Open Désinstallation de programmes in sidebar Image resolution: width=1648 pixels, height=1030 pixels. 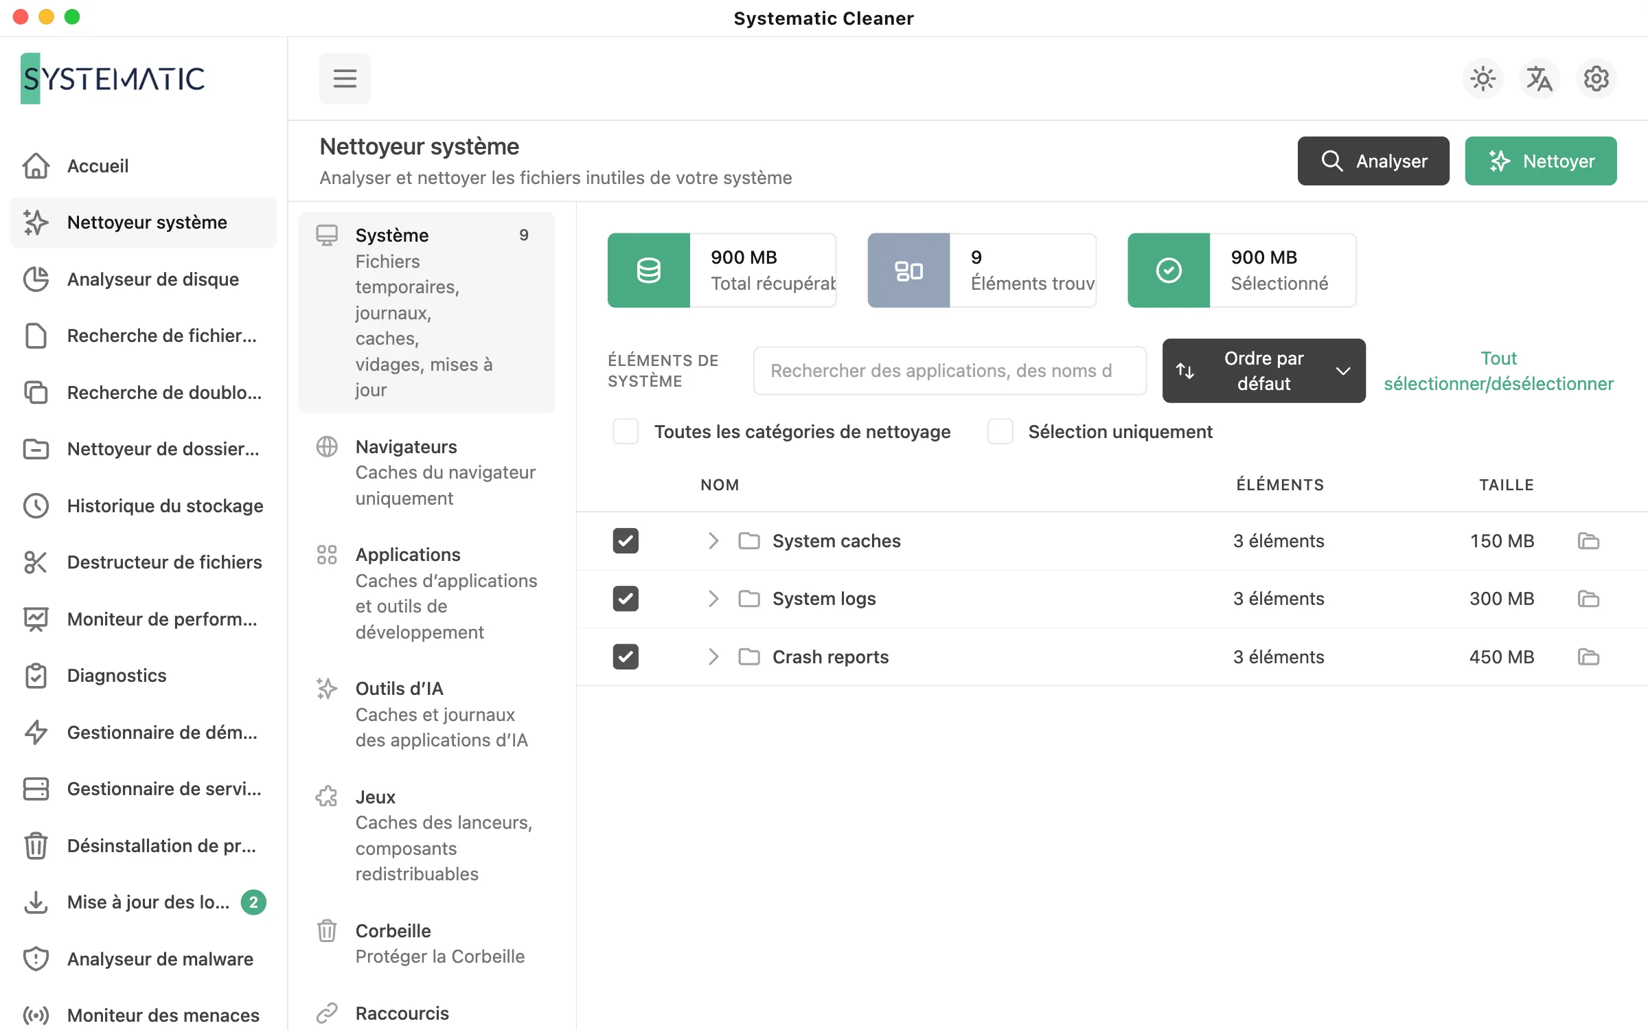click(x=144, y=845)
